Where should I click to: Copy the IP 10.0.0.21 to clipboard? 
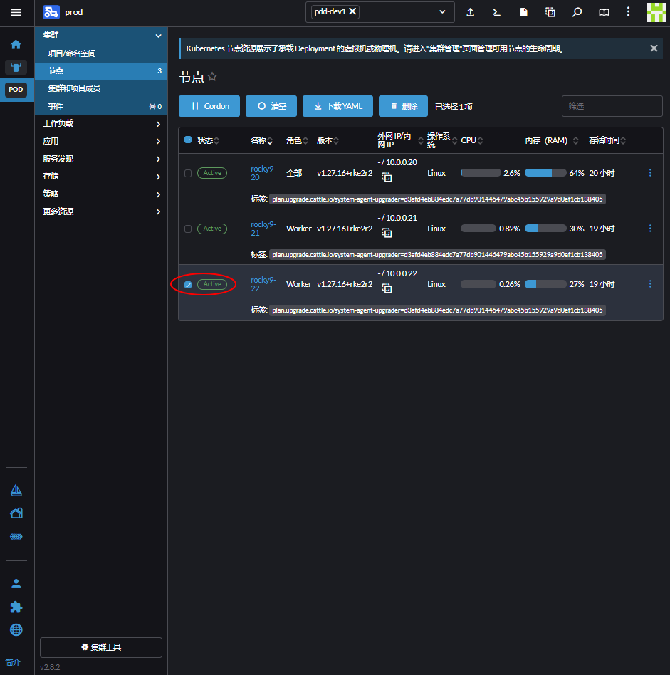pos(387,233)
